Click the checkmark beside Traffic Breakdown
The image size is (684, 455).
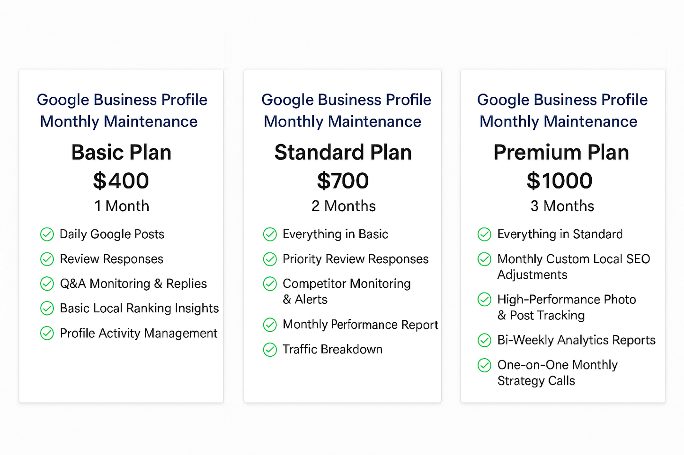[x=270, y=350]
